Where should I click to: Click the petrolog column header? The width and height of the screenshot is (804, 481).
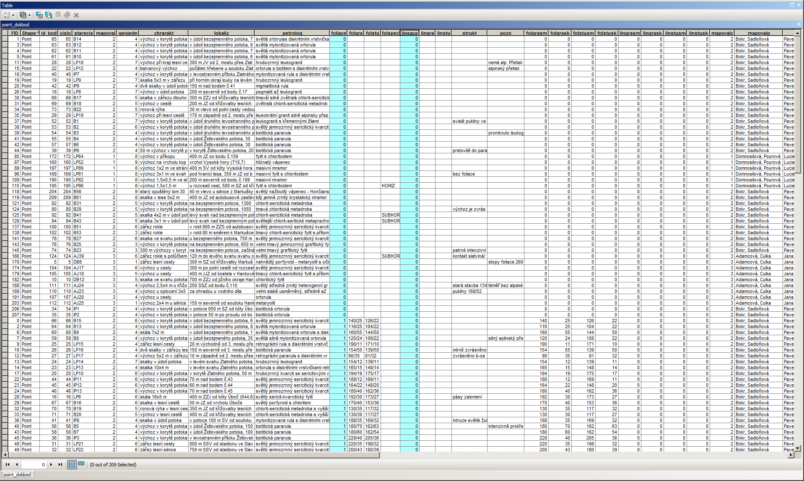pyautogui.click(x=292, y=33)
